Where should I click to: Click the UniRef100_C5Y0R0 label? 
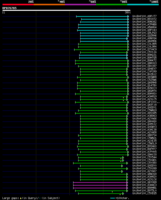(x=144, y=163)
